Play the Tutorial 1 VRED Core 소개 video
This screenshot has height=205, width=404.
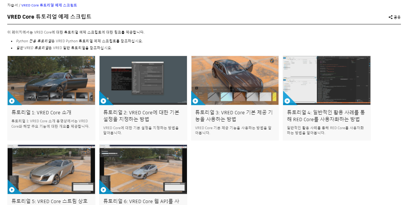point(11,101)
